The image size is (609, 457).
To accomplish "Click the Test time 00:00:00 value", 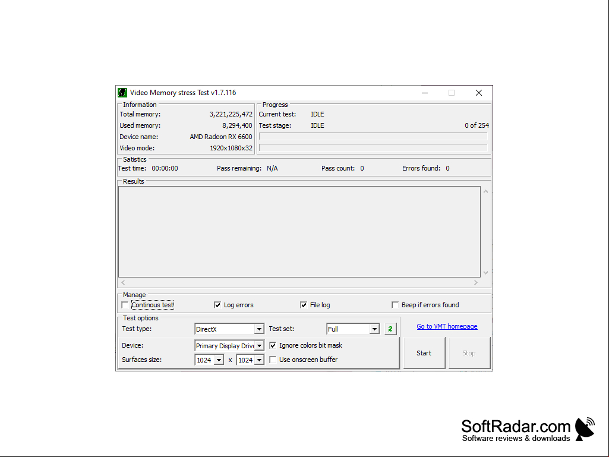I will (x=165, y=168).
